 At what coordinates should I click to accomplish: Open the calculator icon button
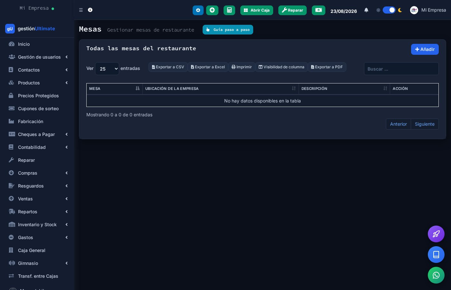[229, 10]
